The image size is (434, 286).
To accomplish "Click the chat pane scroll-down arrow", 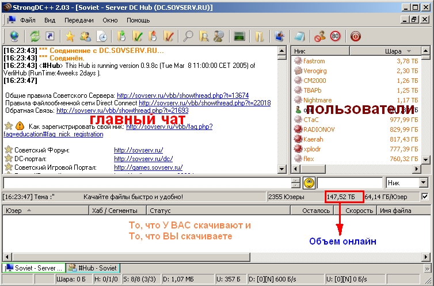I will click(282, 169).
